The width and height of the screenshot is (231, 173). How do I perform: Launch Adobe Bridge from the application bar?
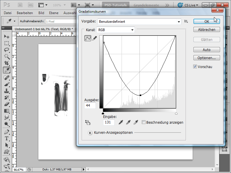point(20,5)
